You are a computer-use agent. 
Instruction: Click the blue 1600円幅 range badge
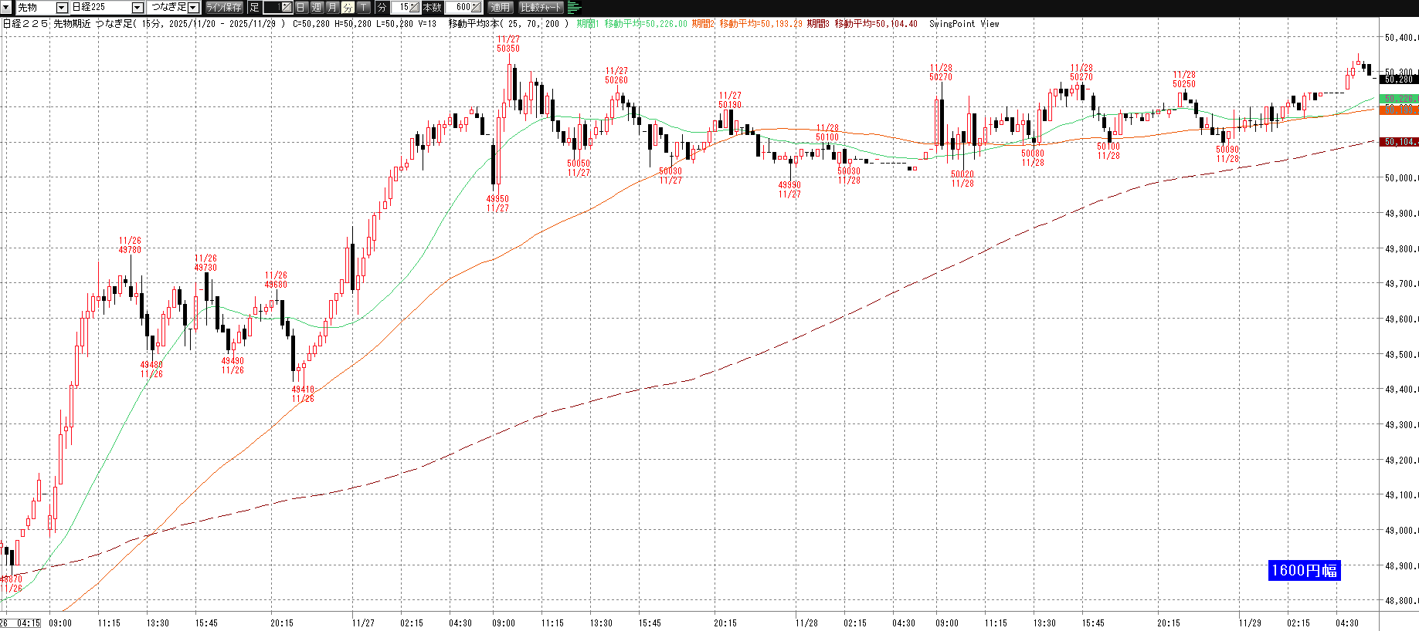[1304, 570]
